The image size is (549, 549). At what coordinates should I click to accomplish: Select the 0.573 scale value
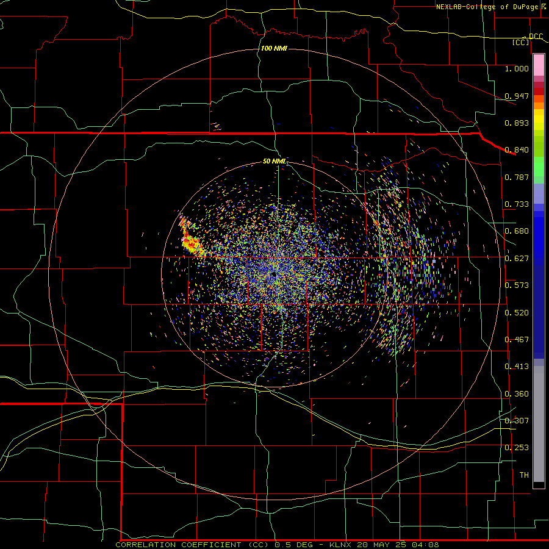pyautogui.click(x=517, y=285)
